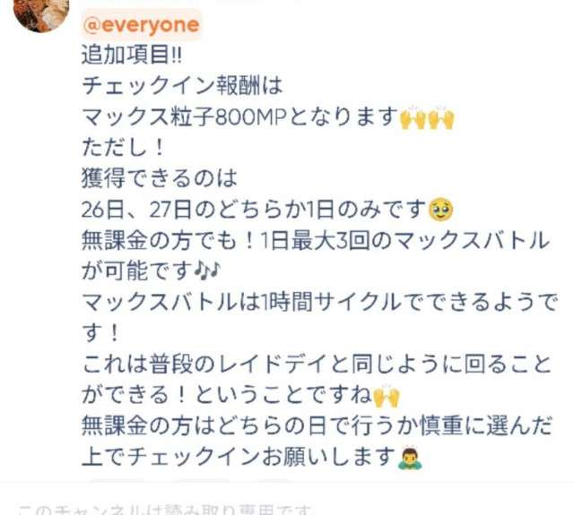574x515 pixels.
Task: Click the second raised hands emoji after となります
Action: pos(441,118)
